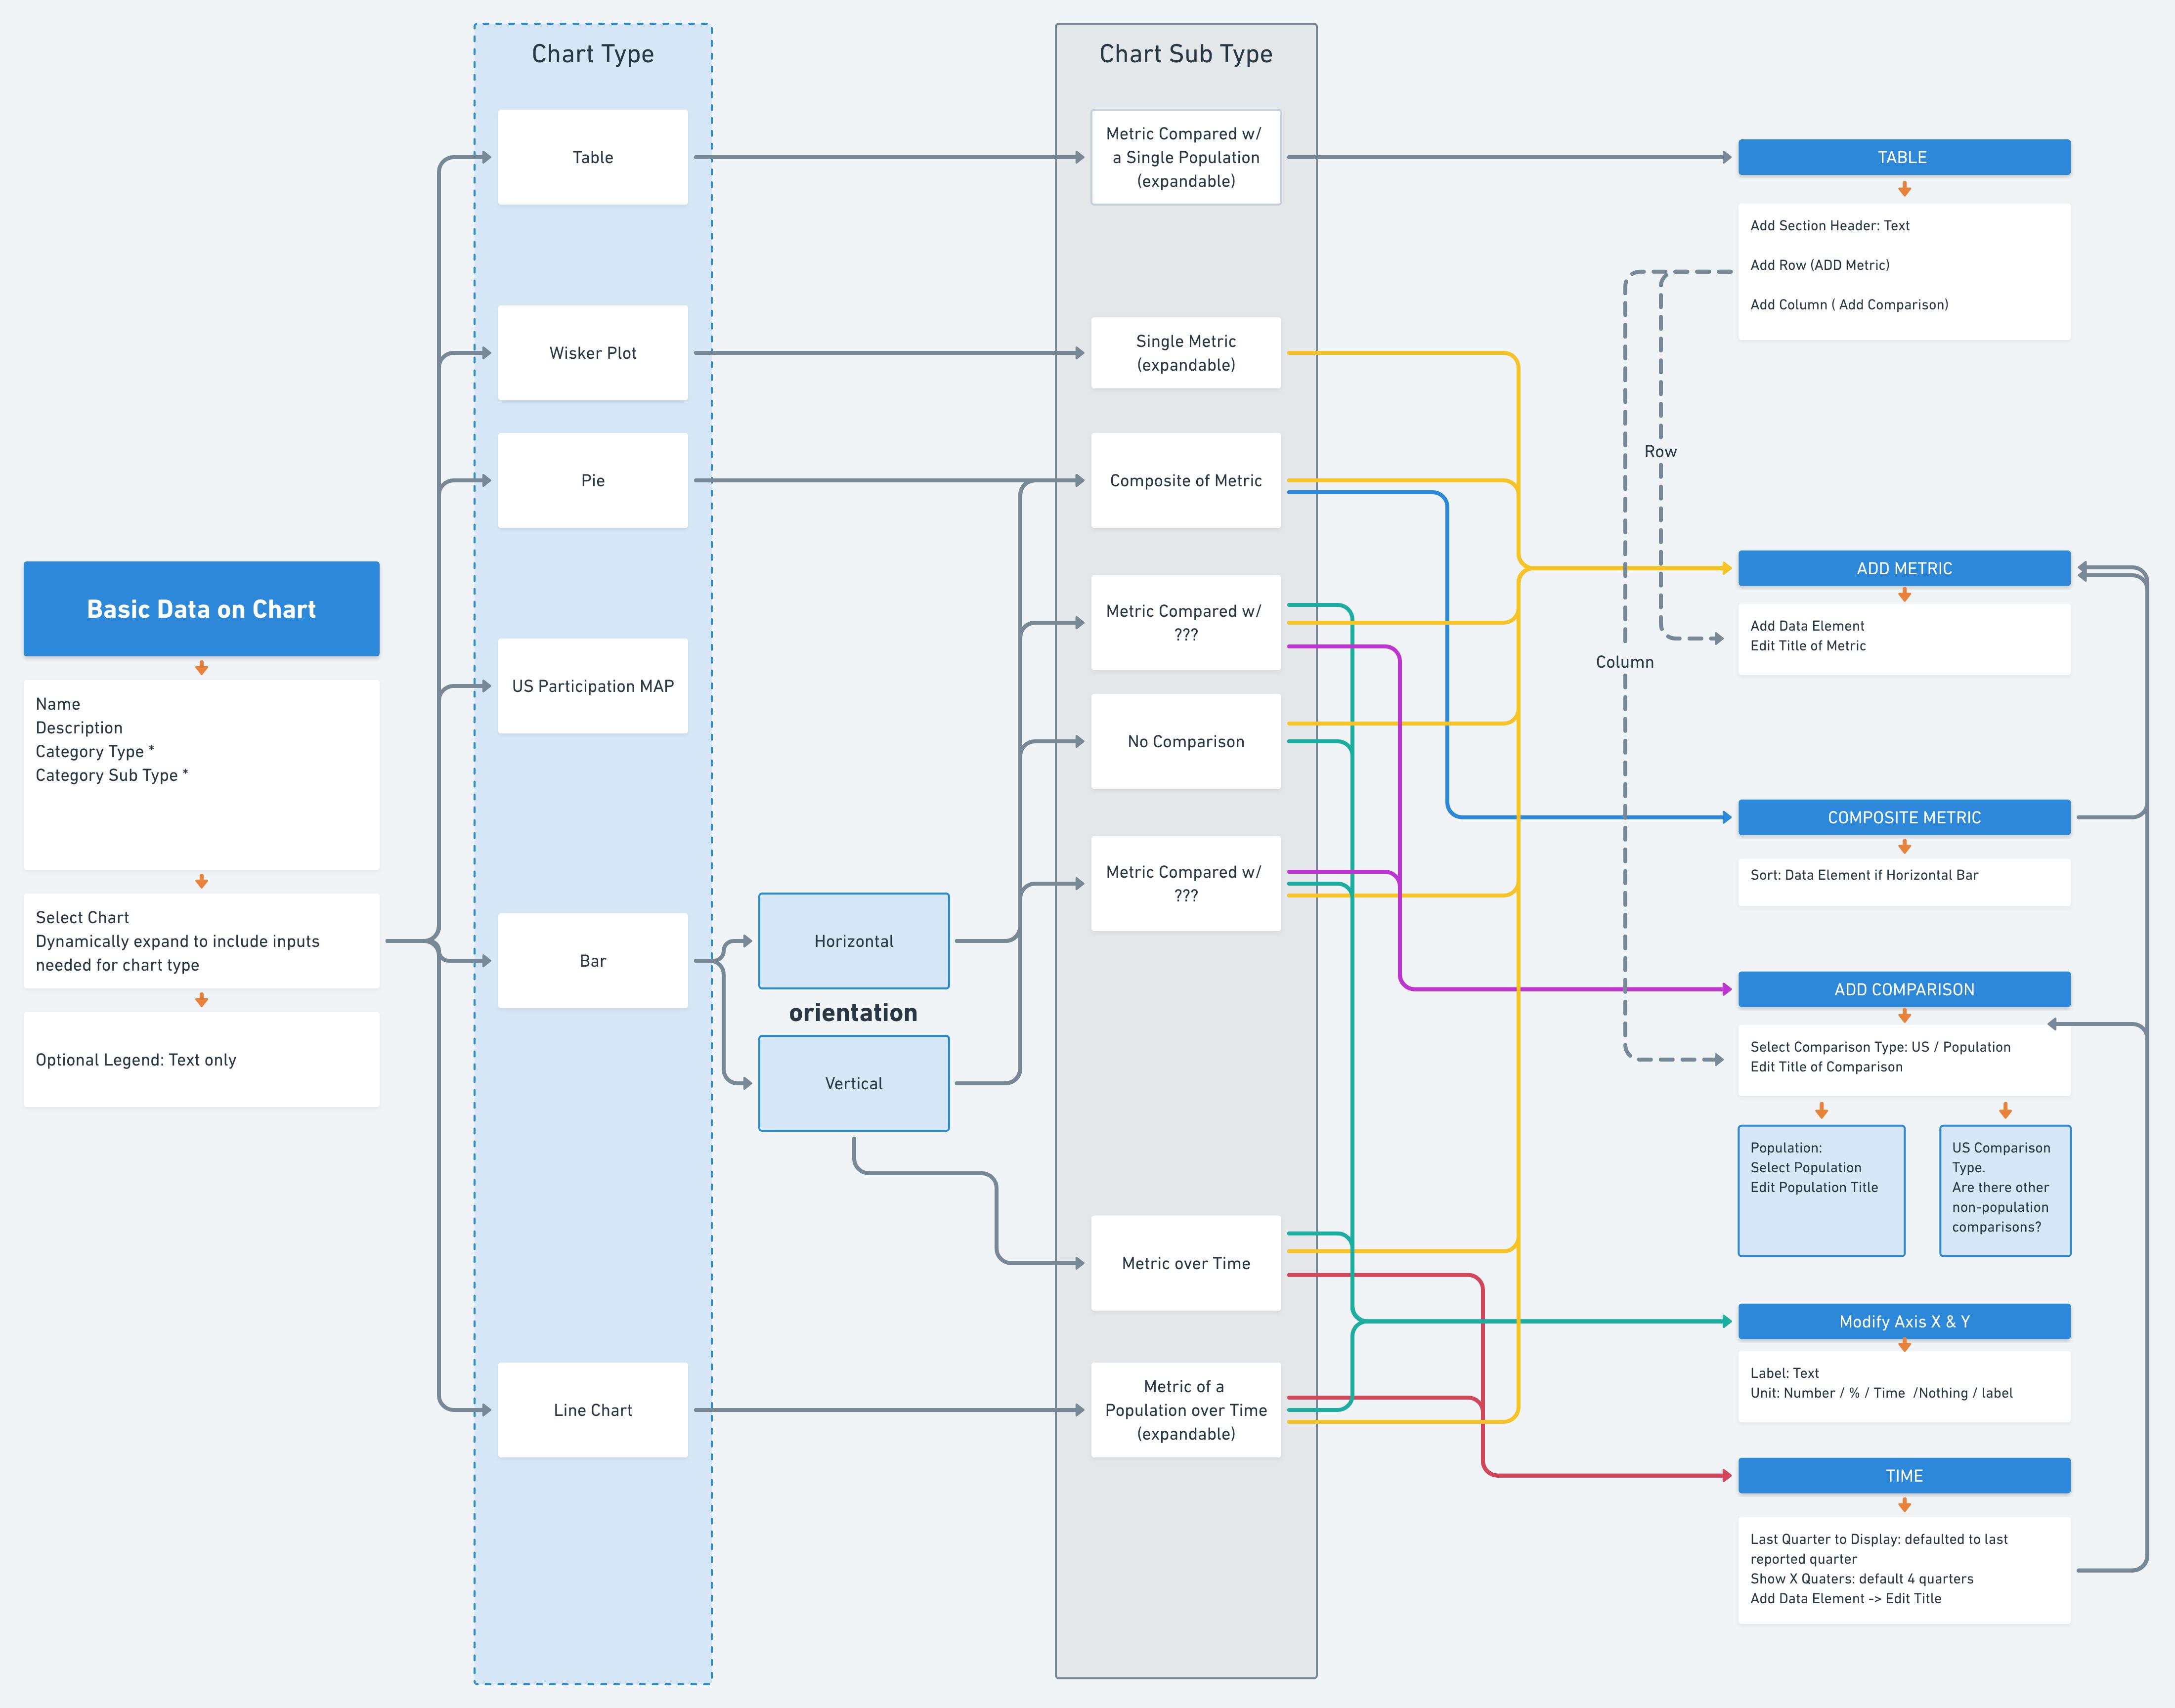Click the Composite of Metric subtype
This screenshot has width=2175, height=1708.
(1185, 480)
